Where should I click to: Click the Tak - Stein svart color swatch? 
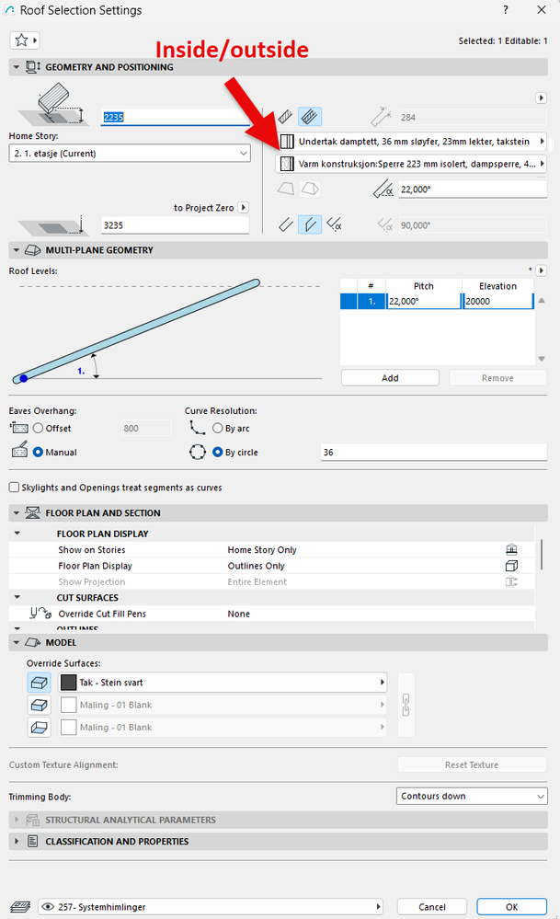69,683
